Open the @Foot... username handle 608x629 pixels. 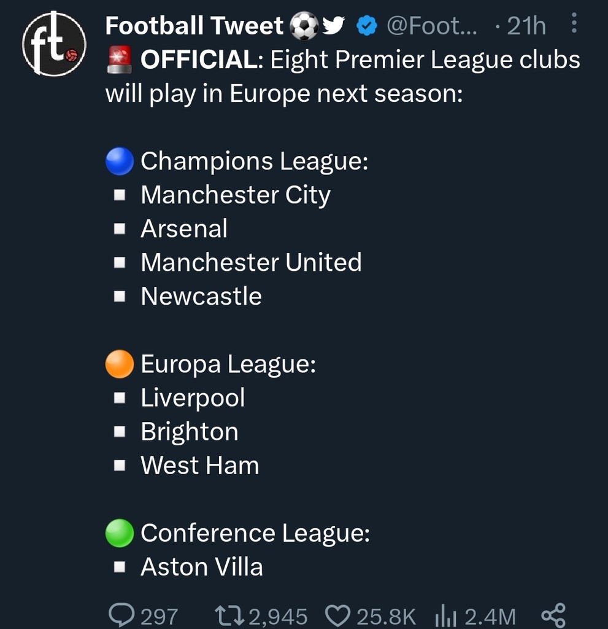(x=433, y=26)
